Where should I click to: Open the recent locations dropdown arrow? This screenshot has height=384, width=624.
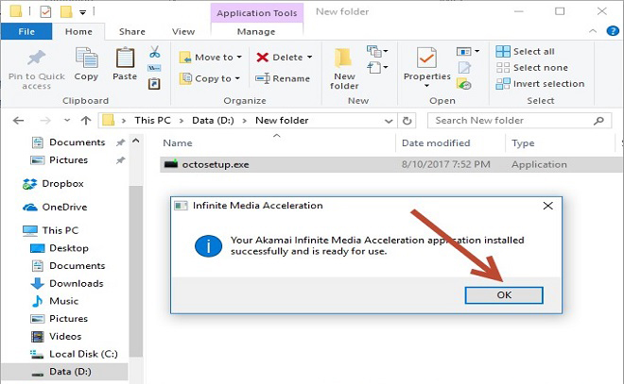[x=67, y=120]
